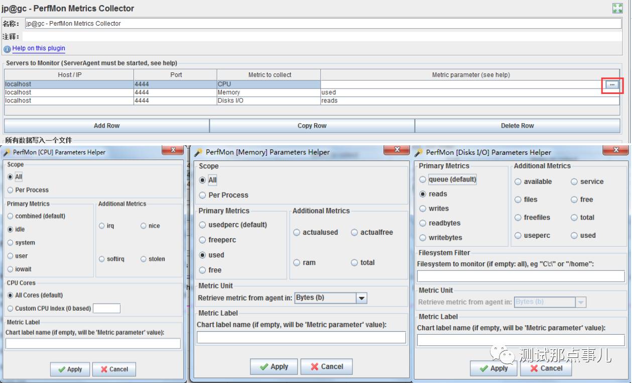Screen dimensions: 632x383
Task: Close the PerfMon Disks I/O Parameters Helper window
Action: 615,150
